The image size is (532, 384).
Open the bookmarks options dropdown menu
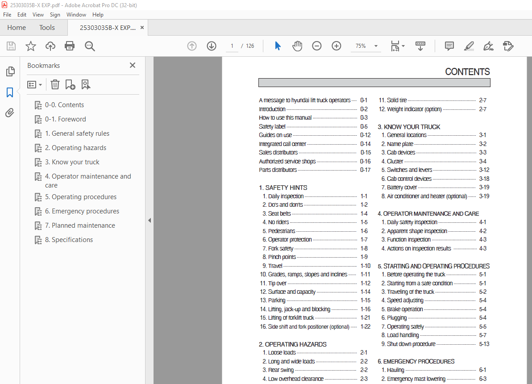(x=35, y=84)
